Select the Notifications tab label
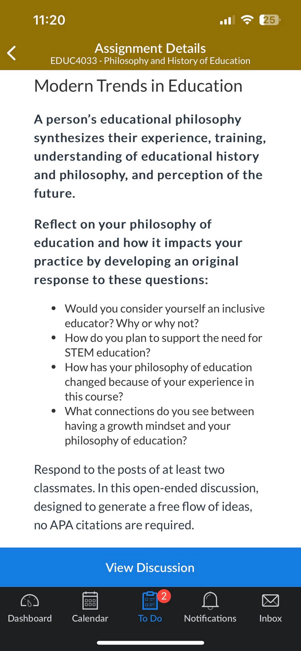Screen dimensions: 301x651 (x=210, y=618)
